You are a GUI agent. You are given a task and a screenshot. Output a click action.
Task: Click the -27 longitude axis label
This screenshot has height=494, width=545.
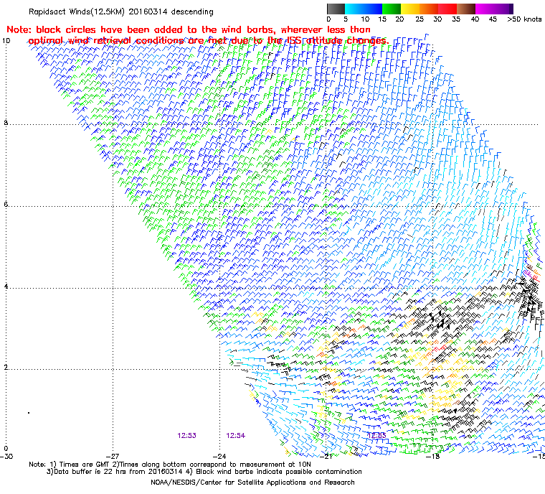(x=113, y=456)
